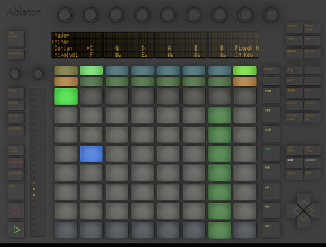Switch to Note mode
Image resolution: width=326 pixels, height=247 pixels.
tap(294, 162)
